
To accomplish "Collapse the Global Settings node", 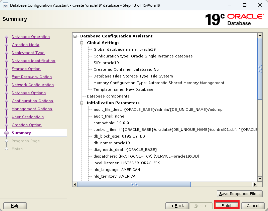I will [x=82, y=43].
